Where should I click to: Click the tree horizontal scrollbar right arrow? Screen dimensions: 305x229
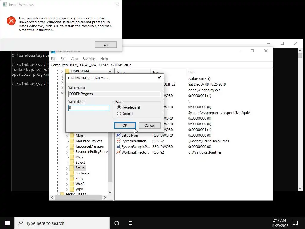click(x=105, y=197)
